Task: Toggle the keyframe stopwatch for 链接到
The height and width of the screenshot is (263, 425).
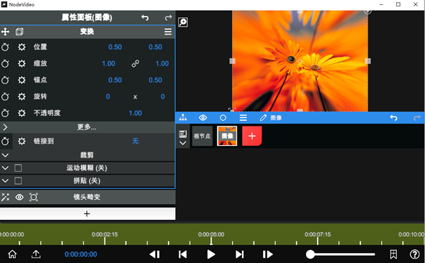Action: coord(5,141)
